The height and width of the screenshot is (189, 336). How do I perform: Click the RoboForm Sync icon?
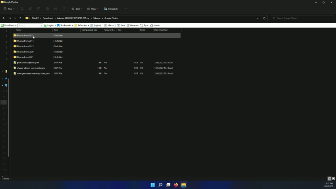click(144, 25)
